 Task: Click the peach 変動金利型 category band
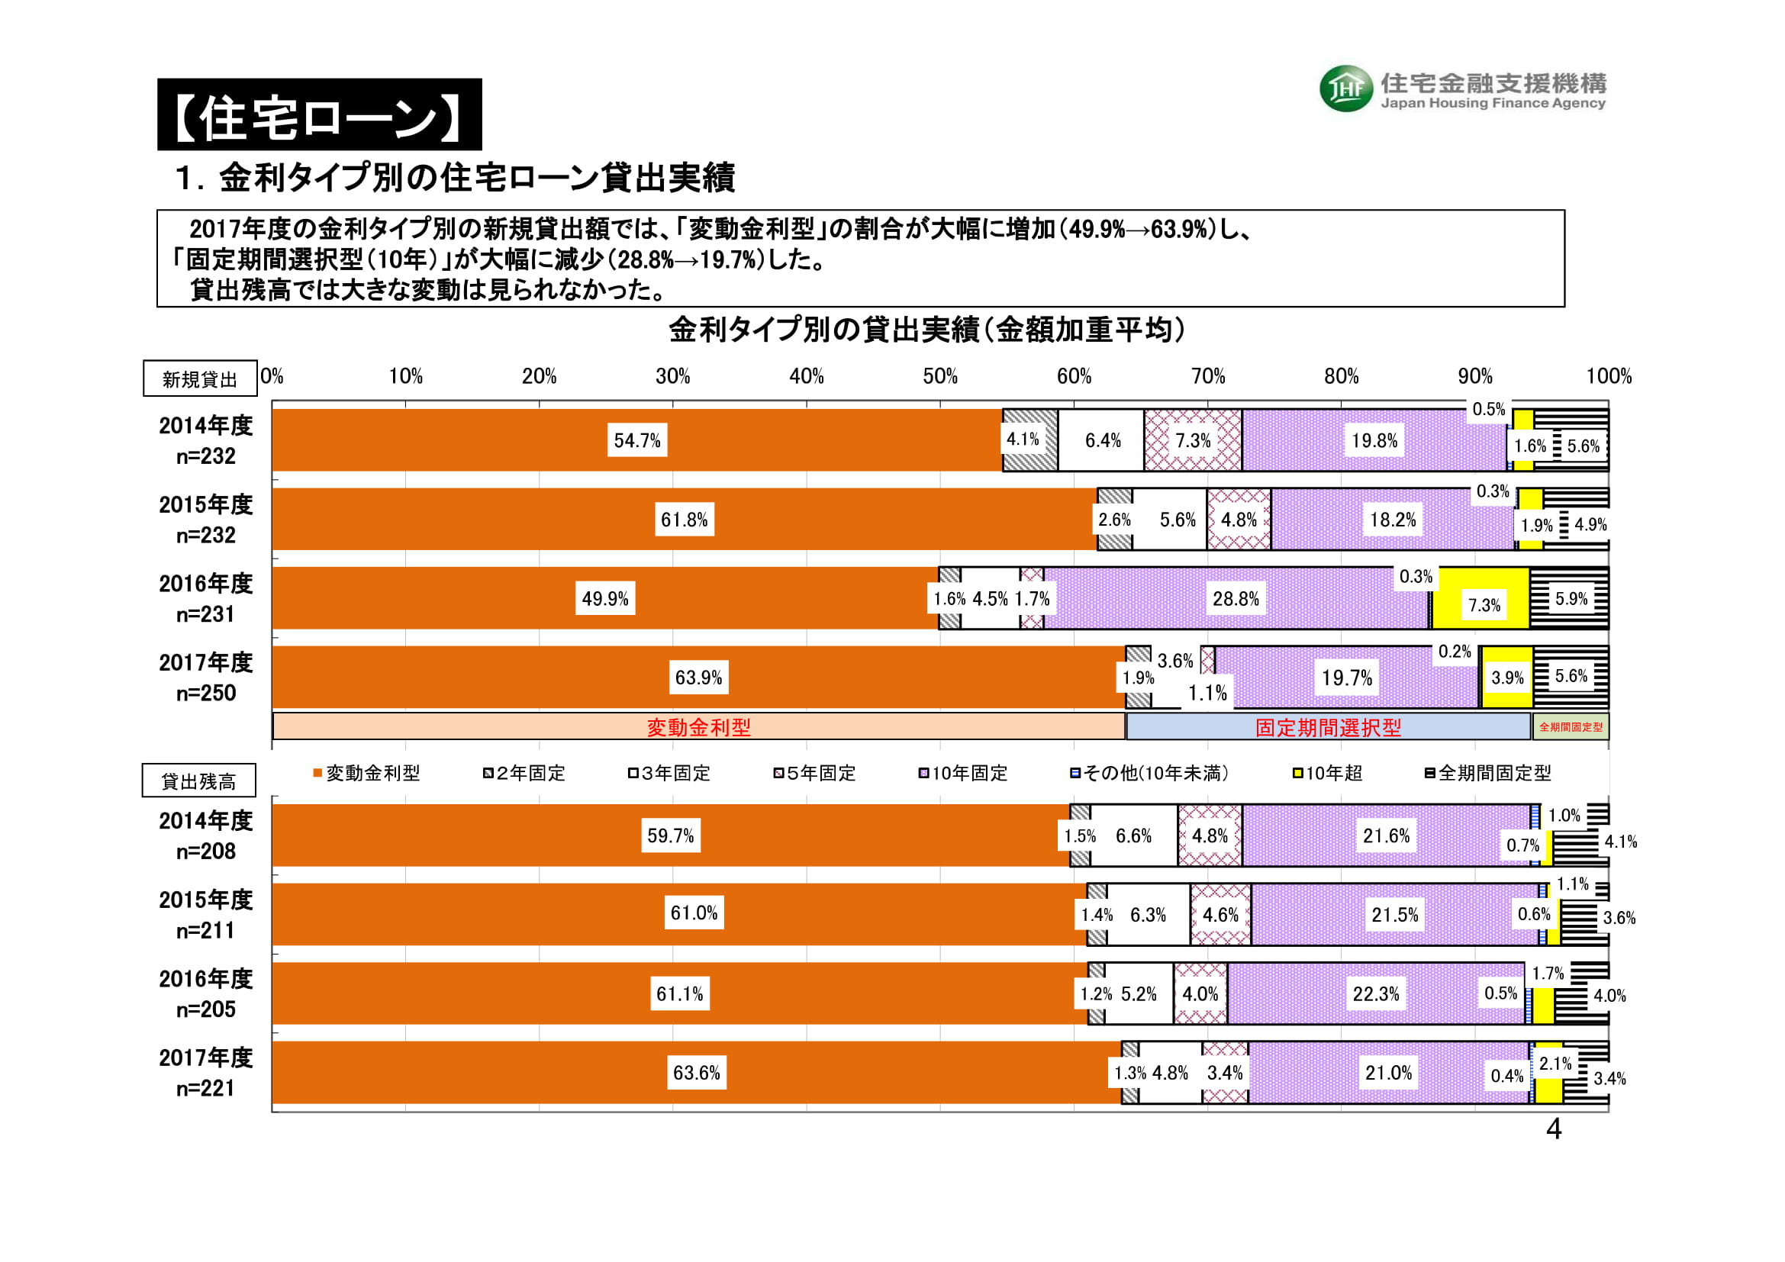(x=699, y=727)
